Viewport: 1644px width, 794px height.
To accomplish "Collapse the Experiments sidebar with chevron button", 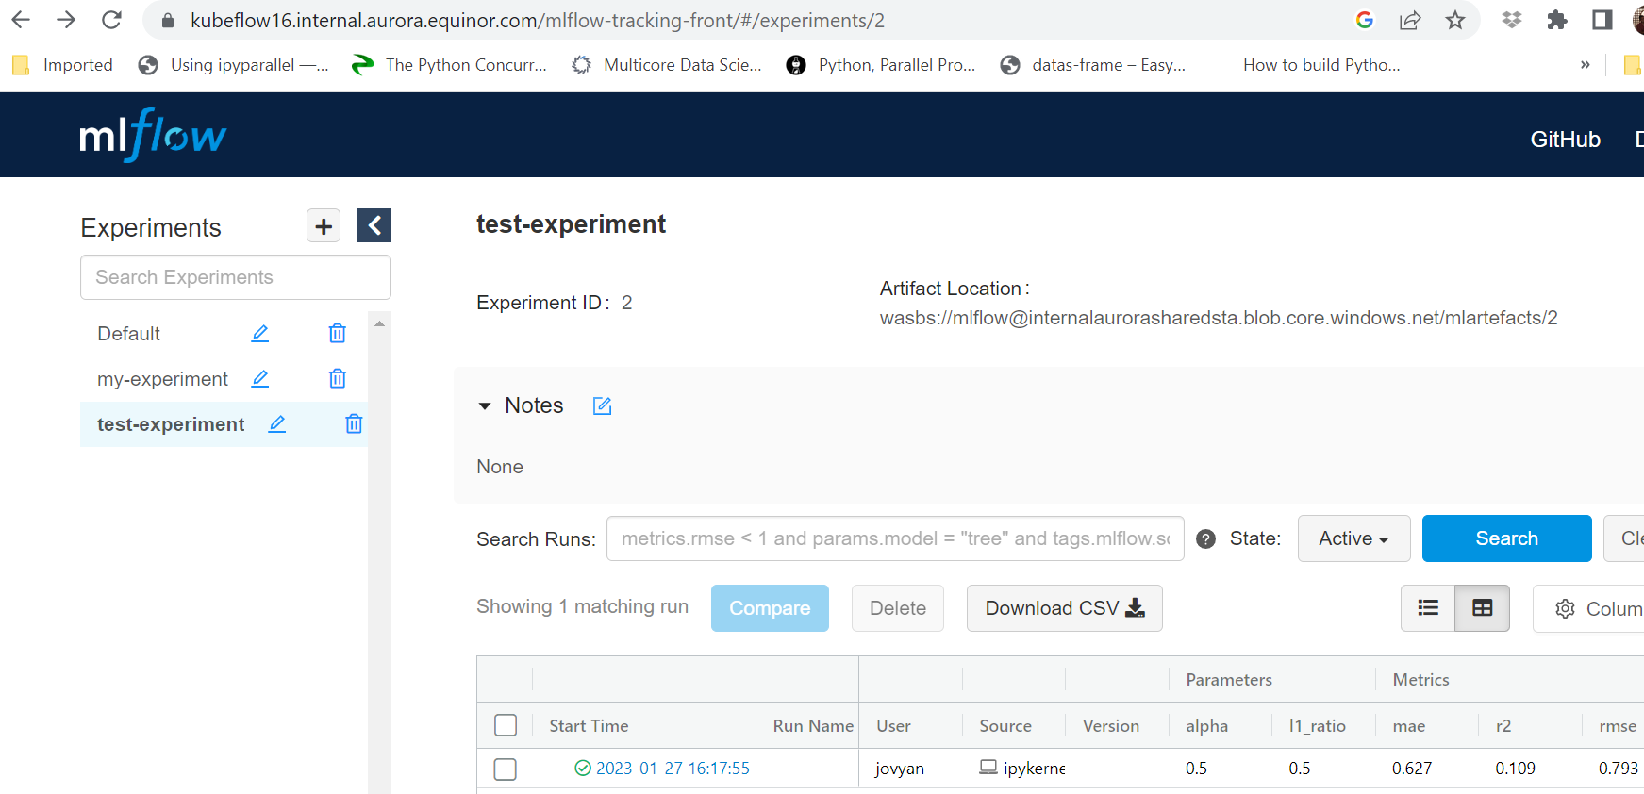I will [374, 226].
